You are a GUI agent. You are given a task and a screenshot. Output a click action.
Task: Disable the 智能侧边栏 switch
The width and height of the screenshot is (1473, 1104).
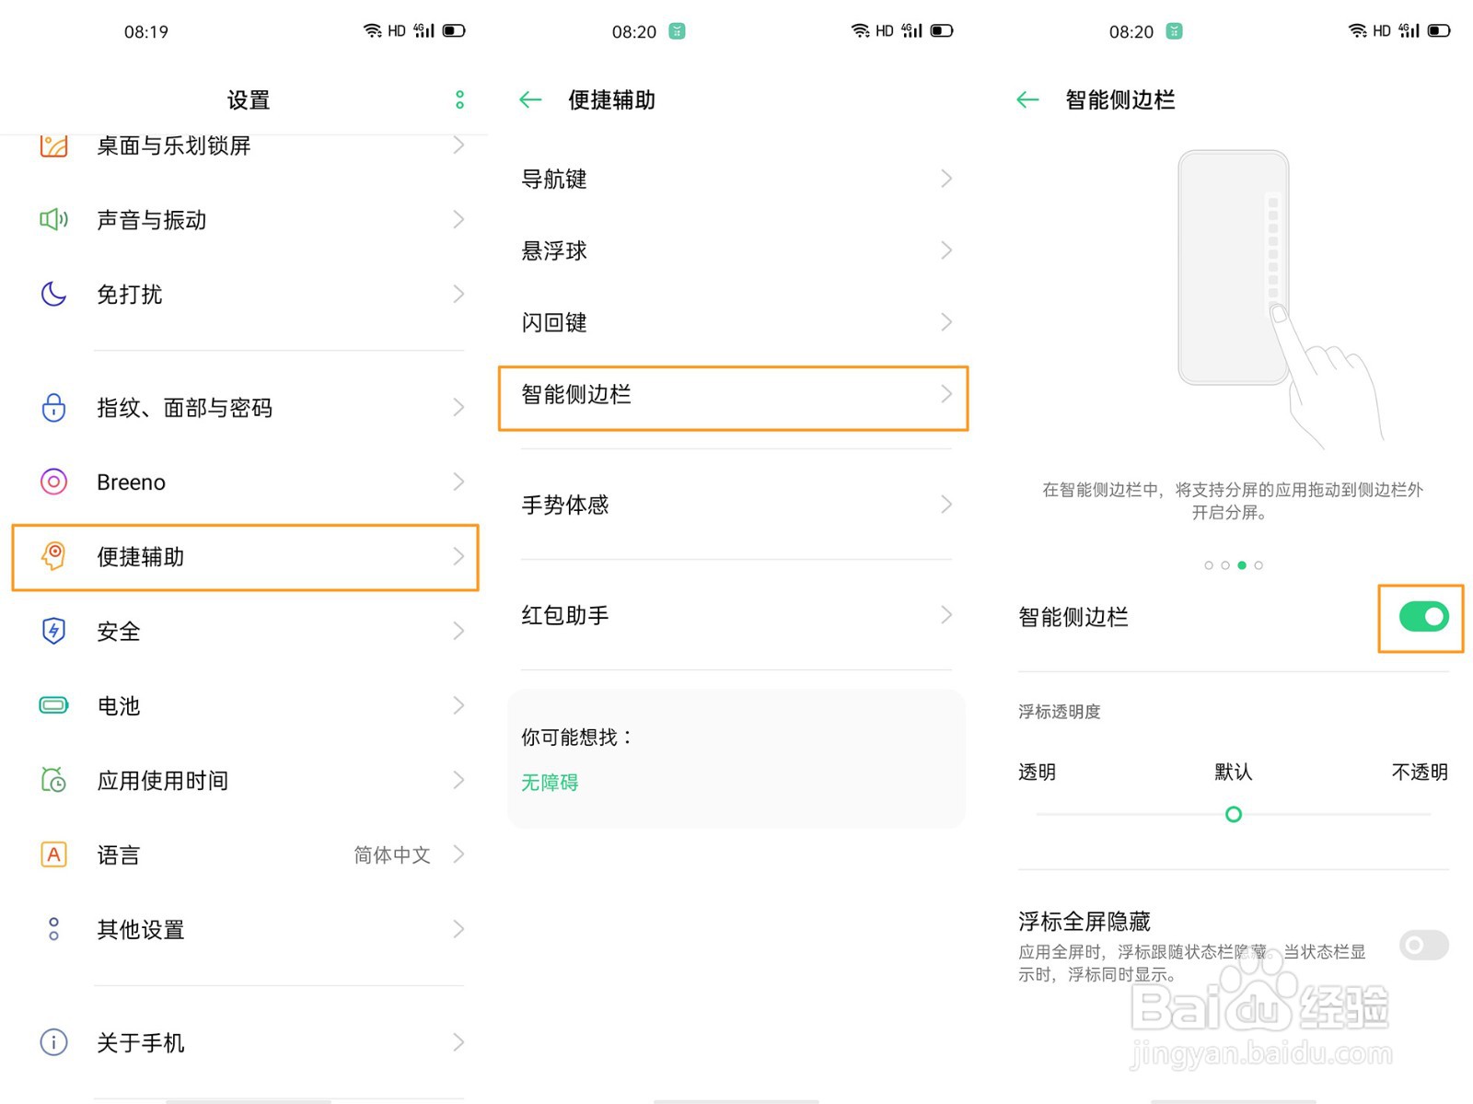[1421, 618]
